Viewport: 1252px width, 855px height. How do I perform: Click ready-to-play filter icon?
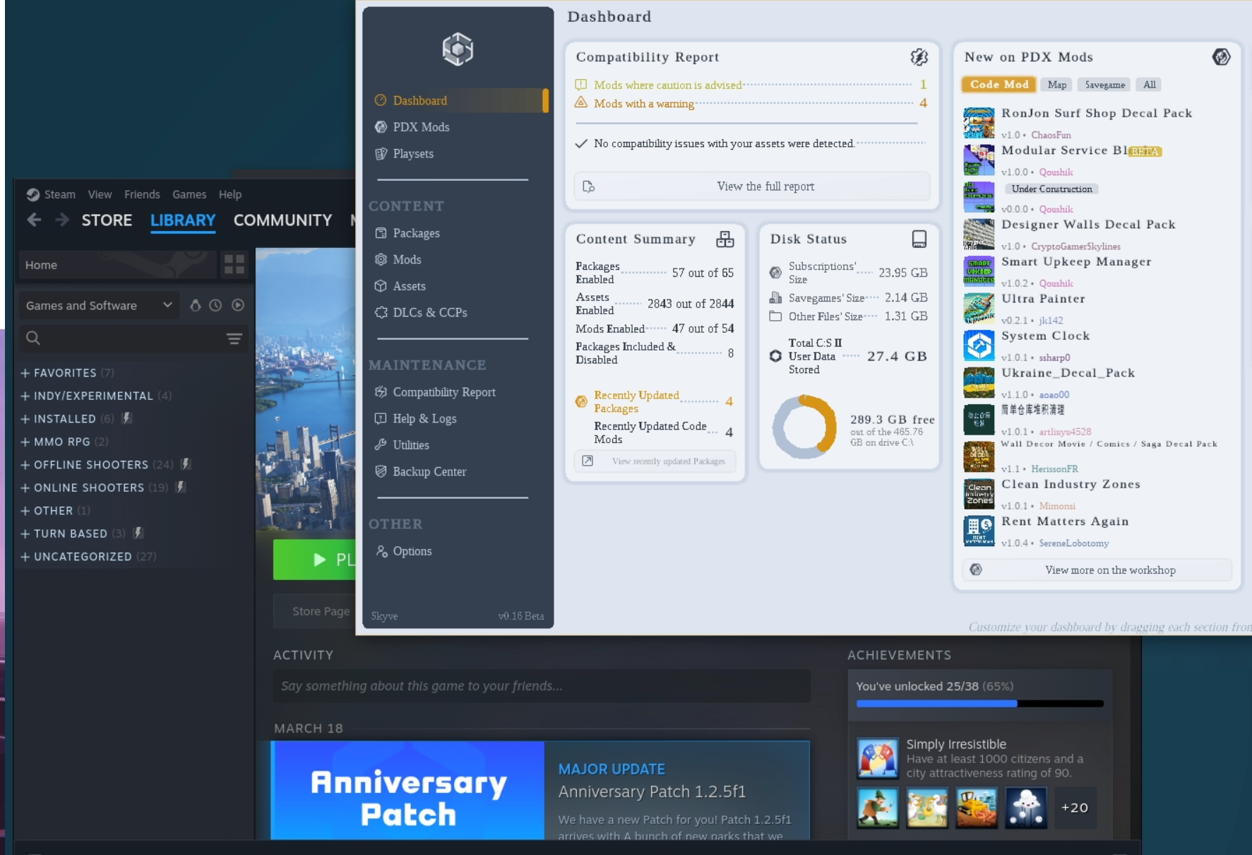(238, 305)
